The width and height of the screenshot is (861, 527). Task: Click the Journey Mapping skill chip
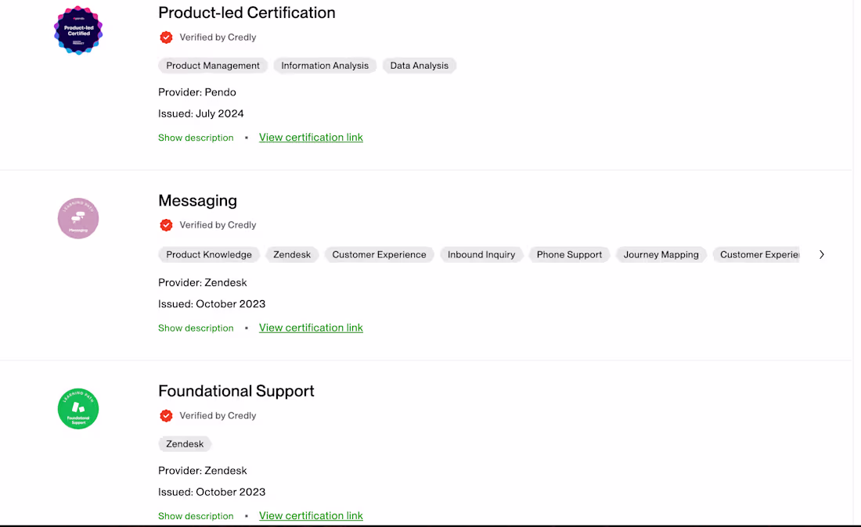tap(661, 254)
